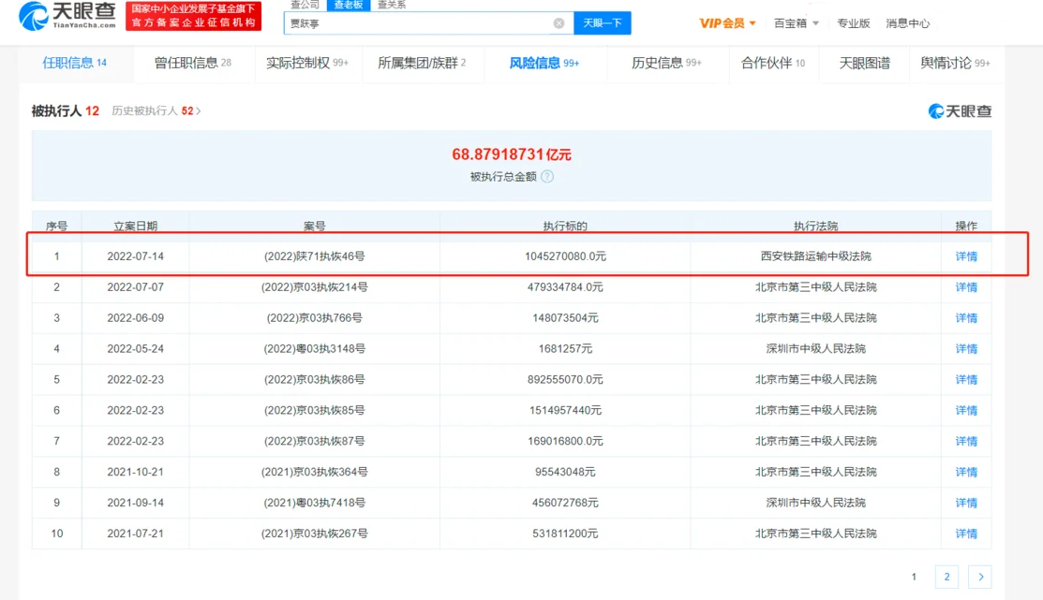Expand the 百宝箱 dropdown menu
Viewport: 1043px width, 600px height.
click(796, 23)
